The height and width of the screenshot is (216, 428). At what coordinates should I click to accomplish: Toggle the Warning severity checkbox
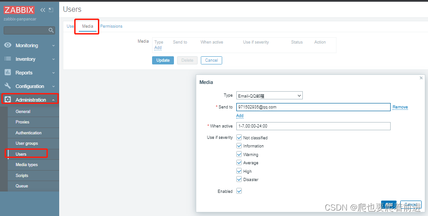[239, 154]
